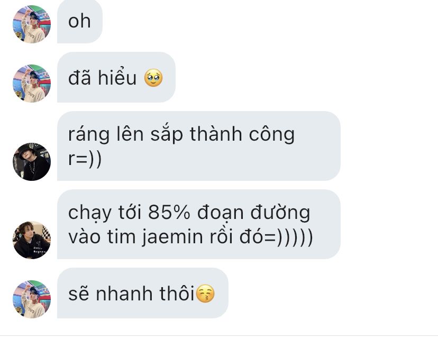The width and height of the screenshot is (438, 339).
Task: Select the "sẽ nhanh thôi" message bubble
Action: (143, 293)
